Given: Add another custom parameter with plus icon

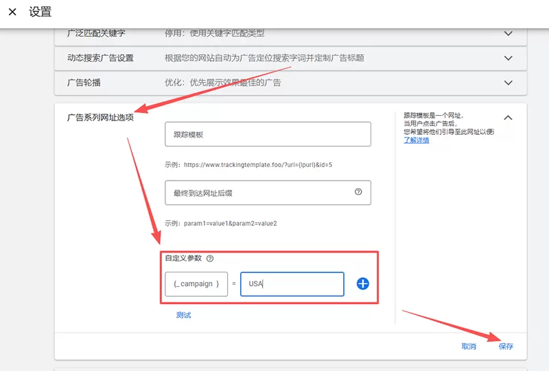Looking at the screenshot, I should click(363, 283).
